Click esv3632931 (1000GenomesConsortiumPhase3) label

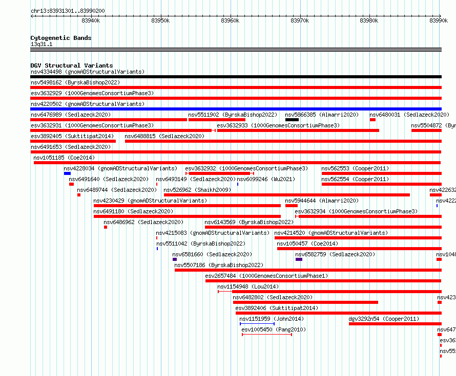pos(92,125)
